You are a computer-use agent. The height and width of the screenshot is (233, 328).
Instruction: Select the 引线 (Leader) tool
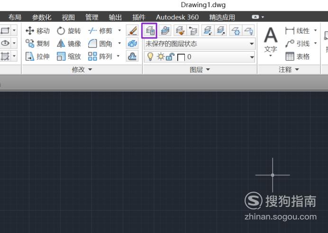coord(297,44)
